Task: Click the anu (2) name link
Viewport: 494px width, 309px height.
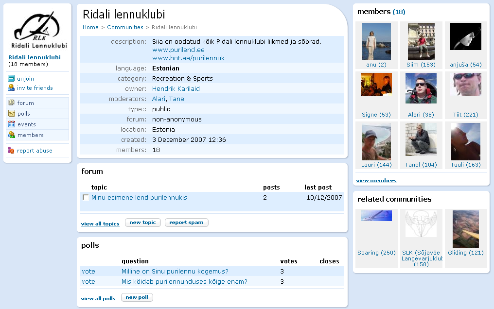Action: click(x=376, y=65)
